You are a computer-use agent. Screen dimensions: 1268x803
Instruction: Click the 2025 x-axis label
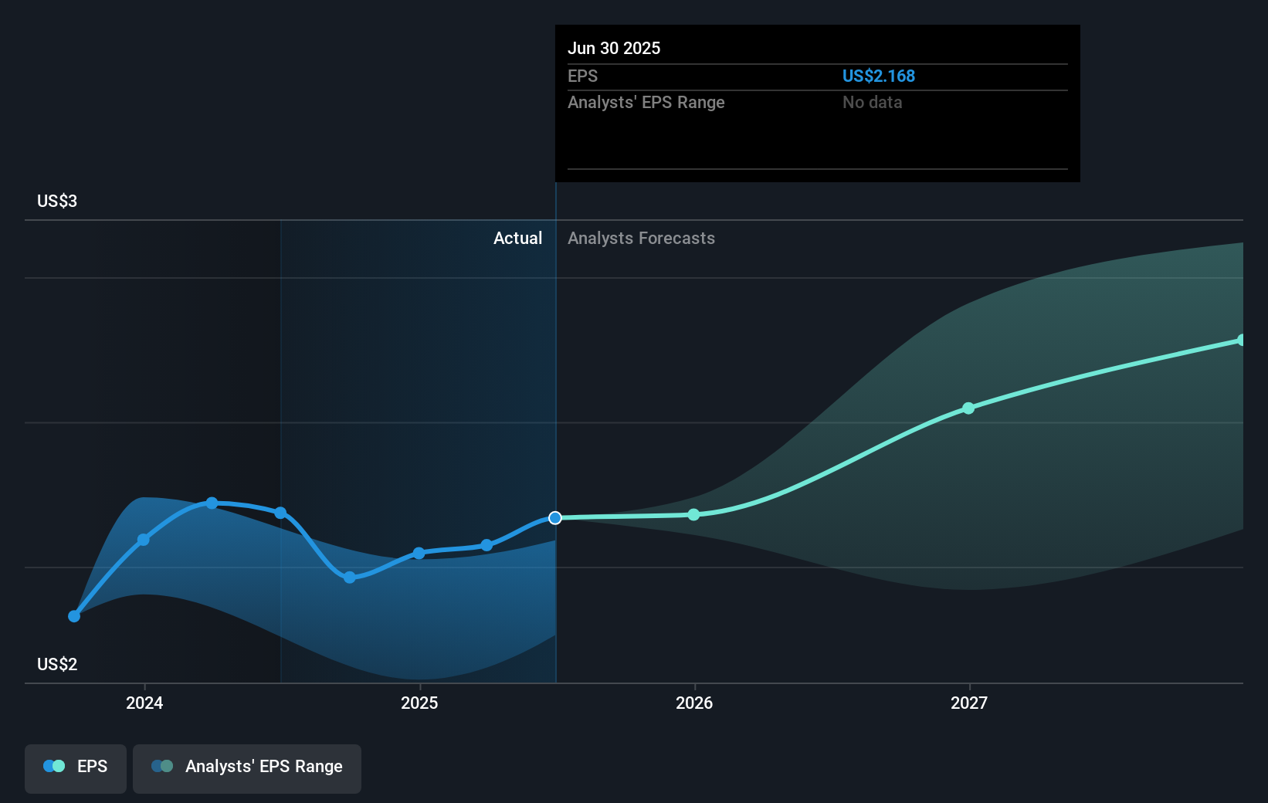point(419,703)
